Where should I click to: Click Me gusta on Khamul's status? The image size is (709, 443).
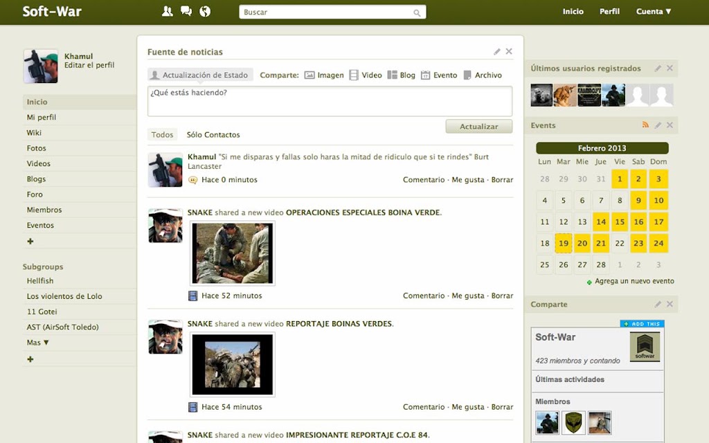coord(467,180)
